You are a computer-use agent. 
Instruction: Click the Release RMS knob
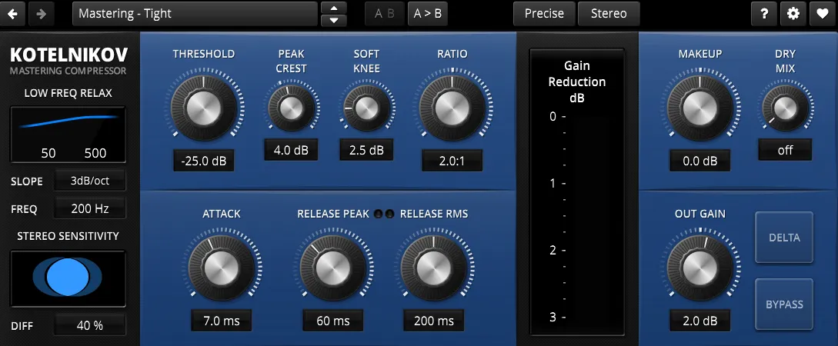tap(434, 268)
